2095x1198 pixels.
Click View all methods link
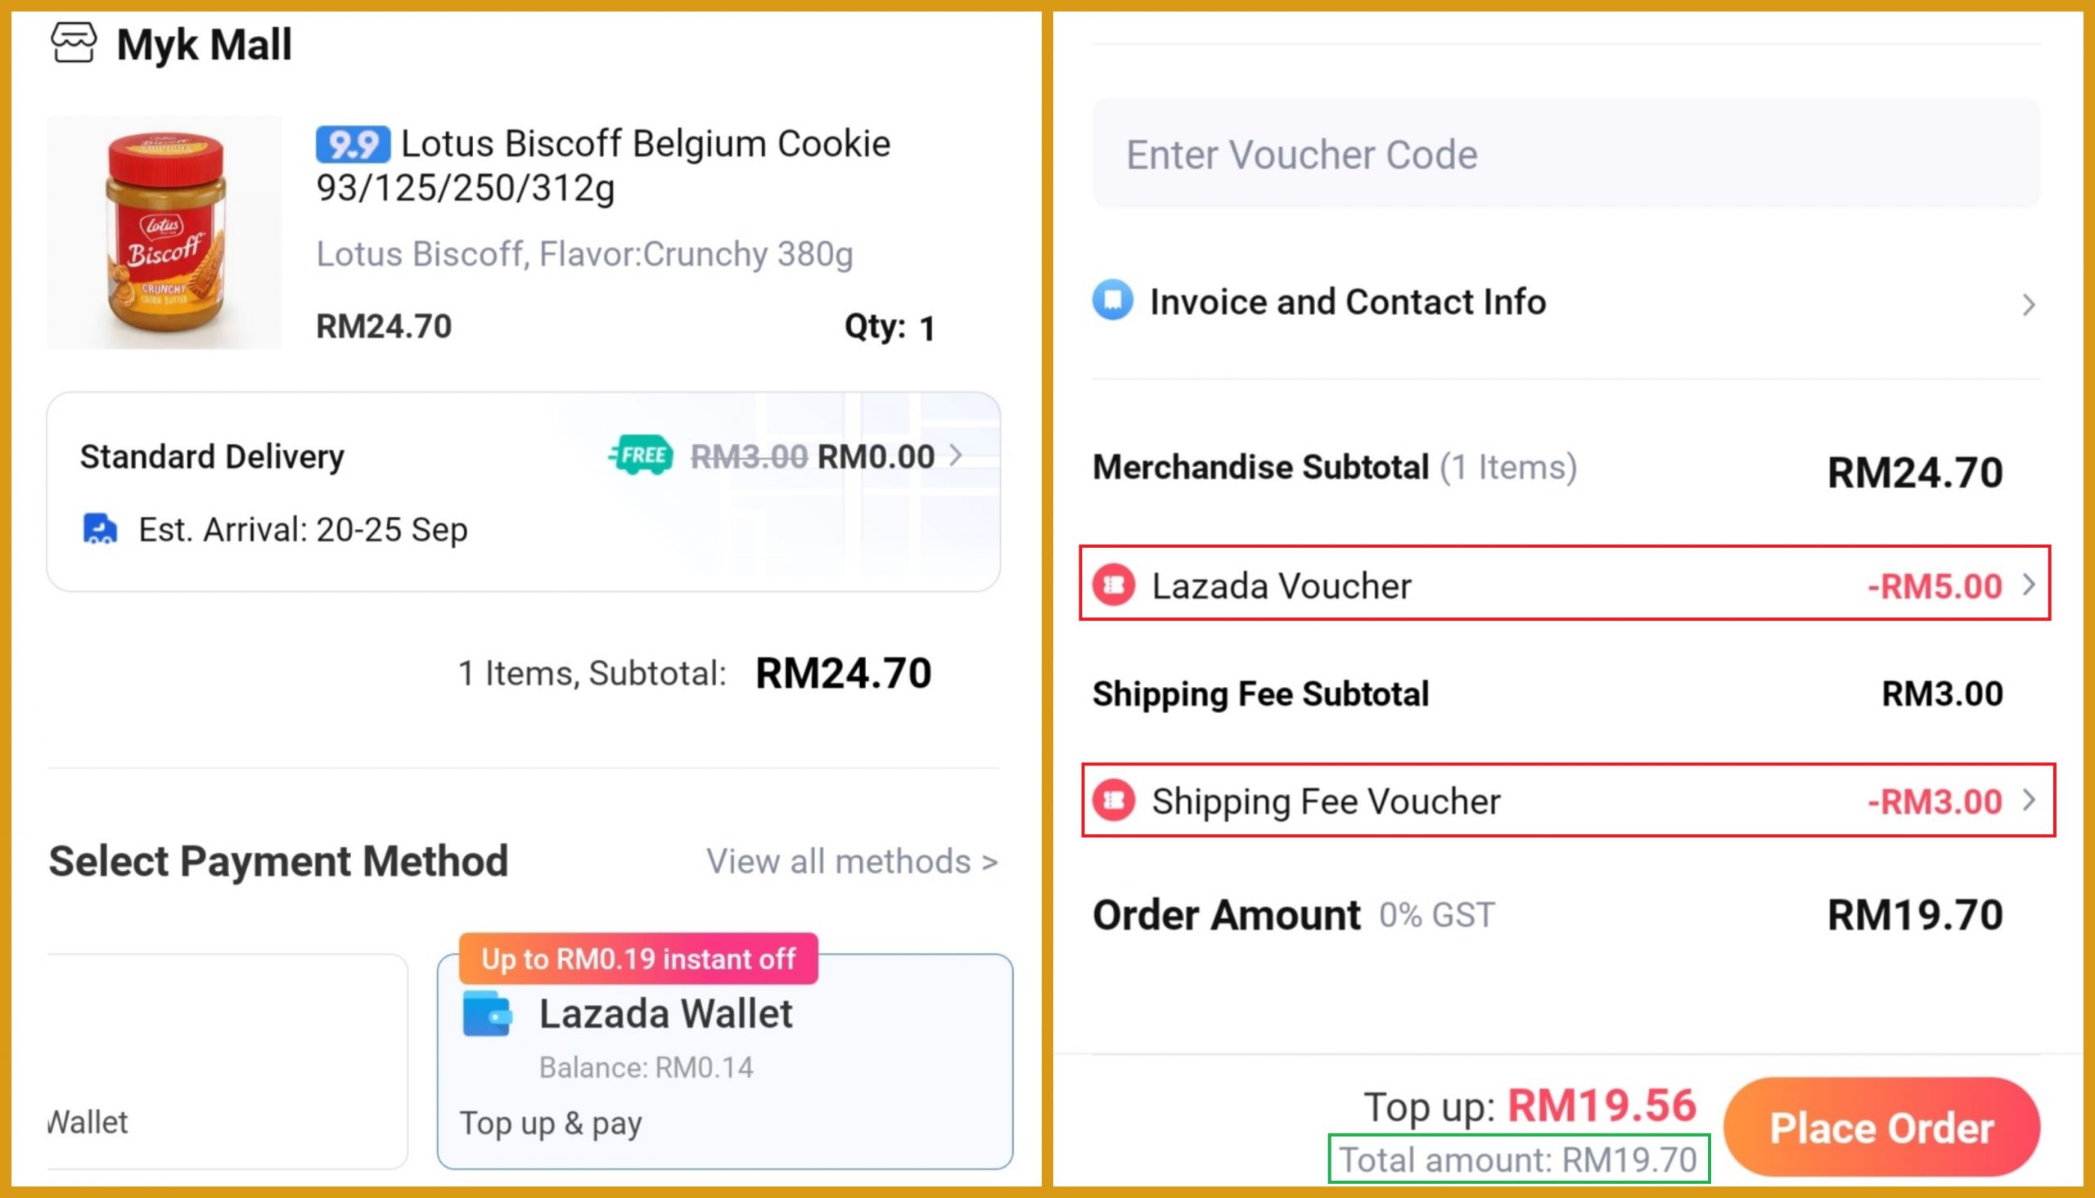(x=852, y=861)
